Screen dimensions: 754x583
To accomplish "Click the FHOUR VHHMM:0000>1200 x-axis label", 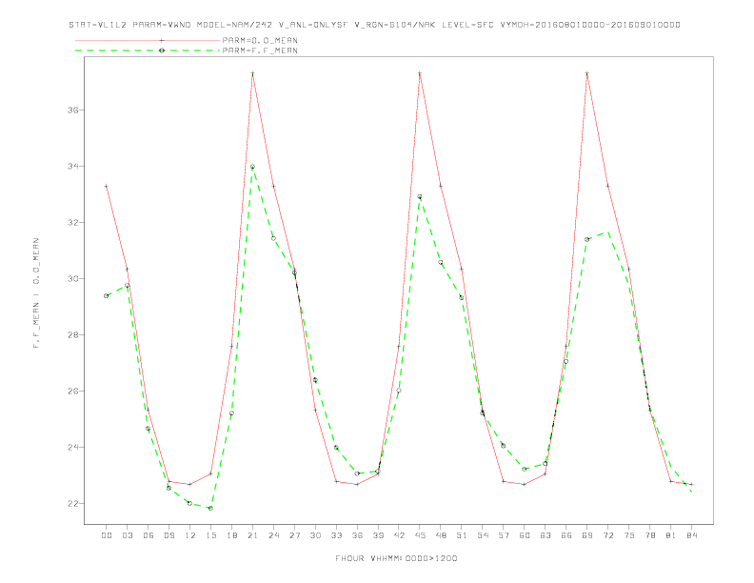I will 396,558.
